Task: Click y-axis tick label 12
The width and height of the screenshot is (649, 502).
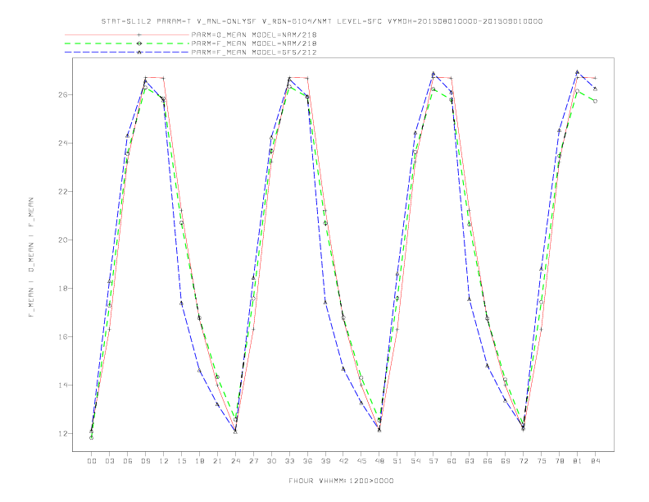Action: (62, 434)
